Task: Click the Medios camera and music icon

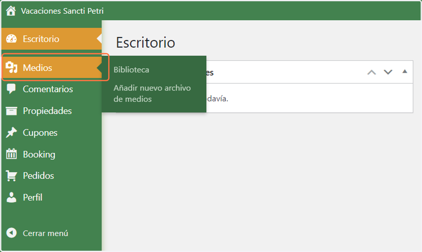Action: click(12, 67)
